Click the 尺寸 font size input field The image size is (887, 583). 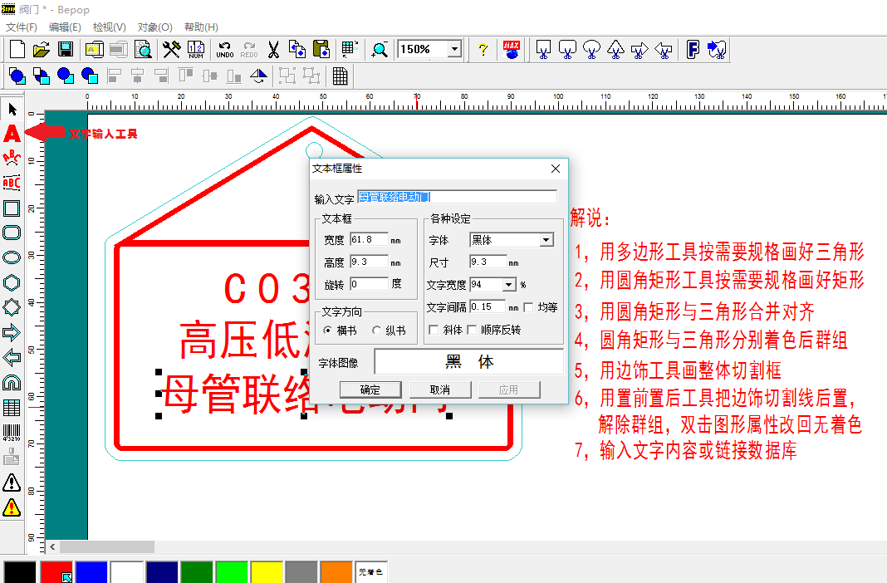[x=488, y=262]
